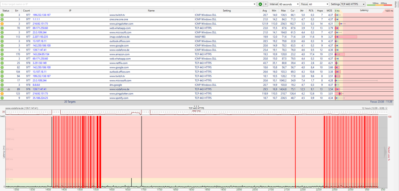The height and width of the screenshot is (191, 399).
Task: Sort by the Avg column header
Action: [x=265, y=11]
